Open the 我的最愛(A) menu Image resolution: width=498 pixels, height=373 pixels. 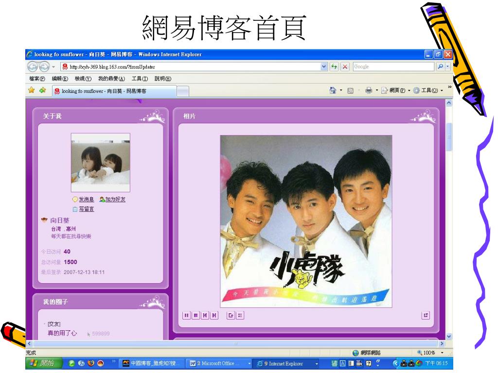pyautogui.click(x=111, y=79)
